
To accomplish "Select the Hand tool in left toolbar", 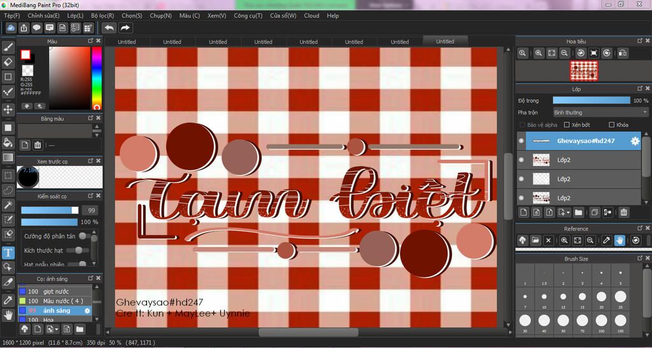I will [x=8, y=315].
